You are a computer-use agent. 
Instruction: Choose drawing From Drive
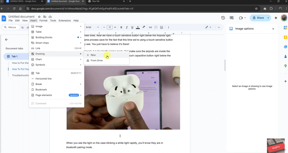[107, 60]
